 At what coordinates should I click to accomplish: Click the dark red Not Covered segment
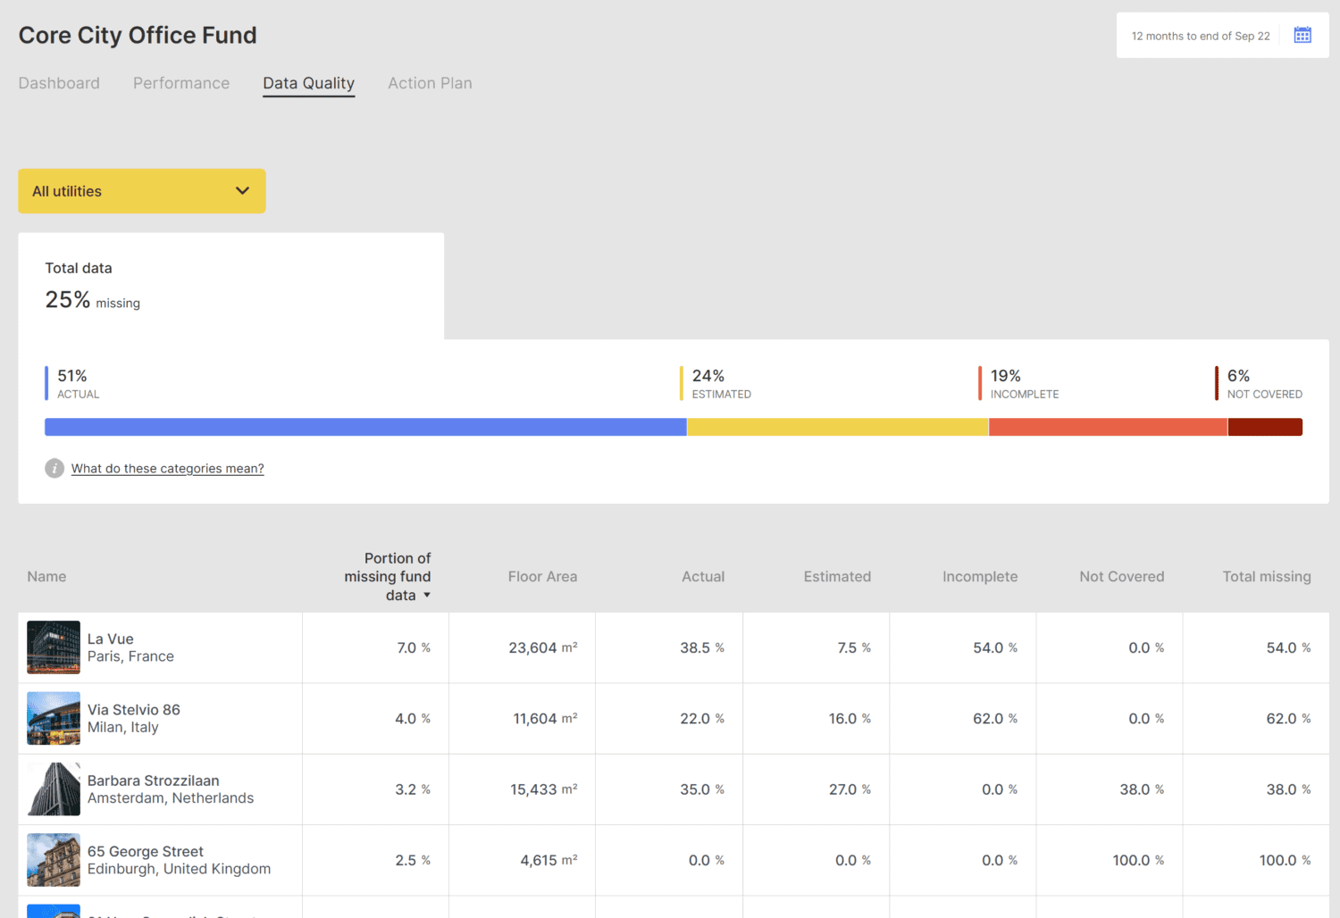1265,427
